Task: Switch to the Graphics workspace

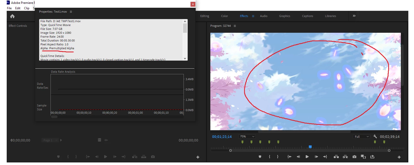Action: tap(285, 16)
